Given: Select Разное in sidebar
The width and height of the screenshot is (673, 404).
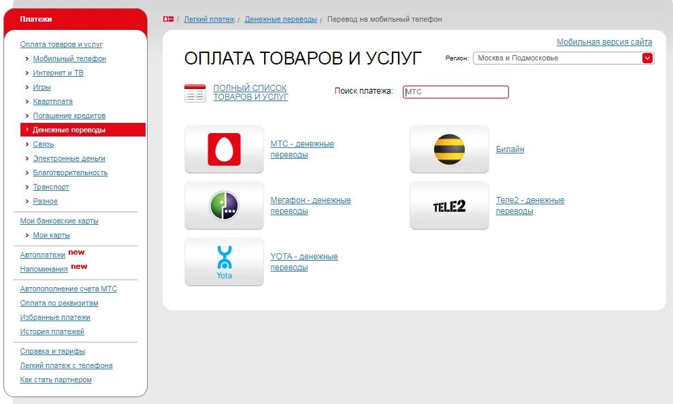Looking at the screenshot, I should coord(45,202).
